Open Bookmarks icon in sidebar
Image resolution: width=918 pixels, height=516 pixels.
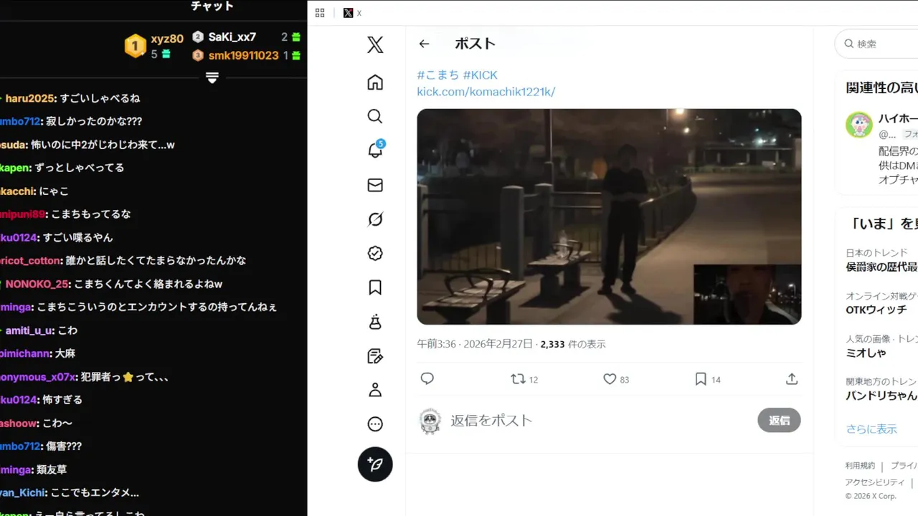375,287
